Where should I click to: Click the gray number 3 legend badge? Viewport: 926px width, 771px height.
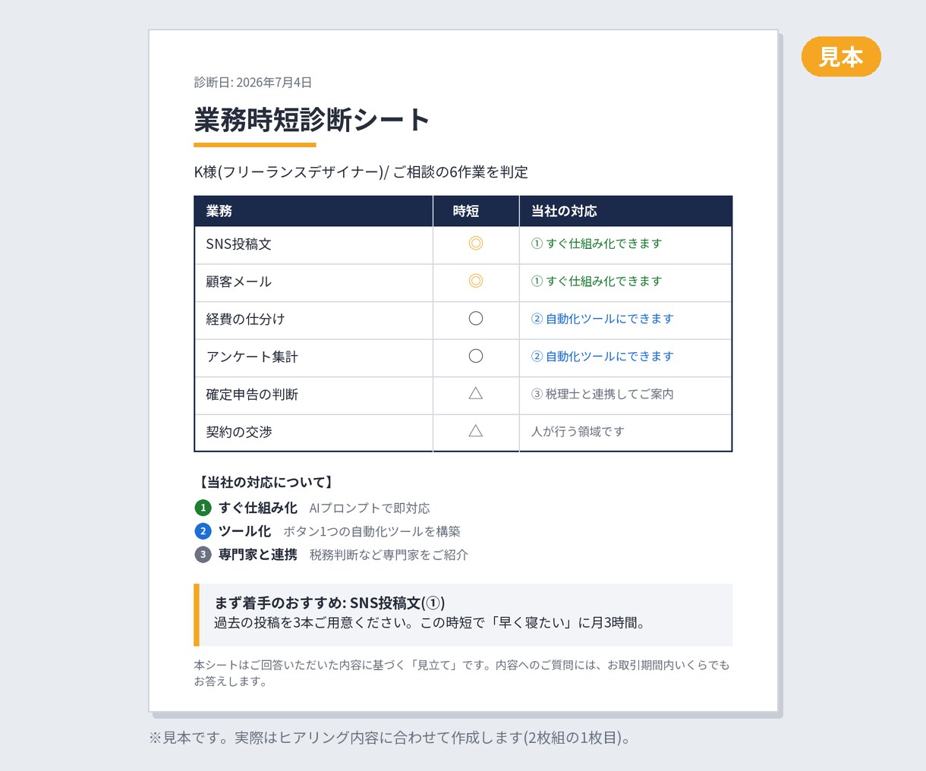tap(203, 555)
